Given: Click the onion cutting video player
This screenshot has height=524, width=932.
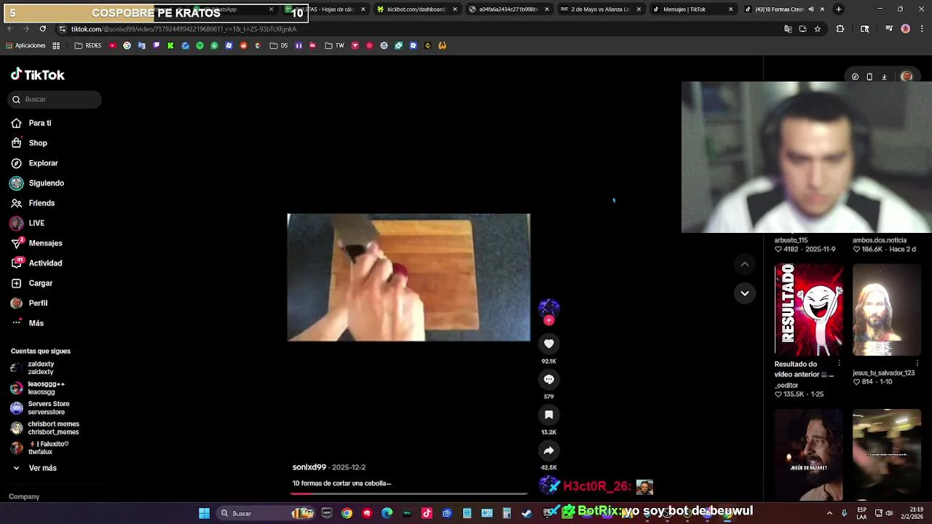Looking at the screenshot, I should click(x=408, y=277).
